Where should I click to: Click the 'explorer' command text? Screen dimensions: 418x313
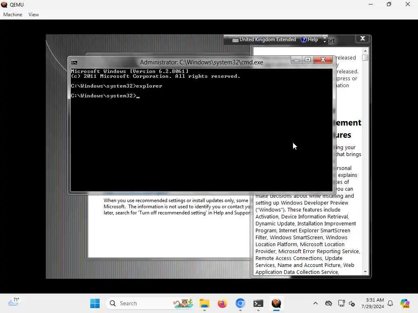(149, 86)
